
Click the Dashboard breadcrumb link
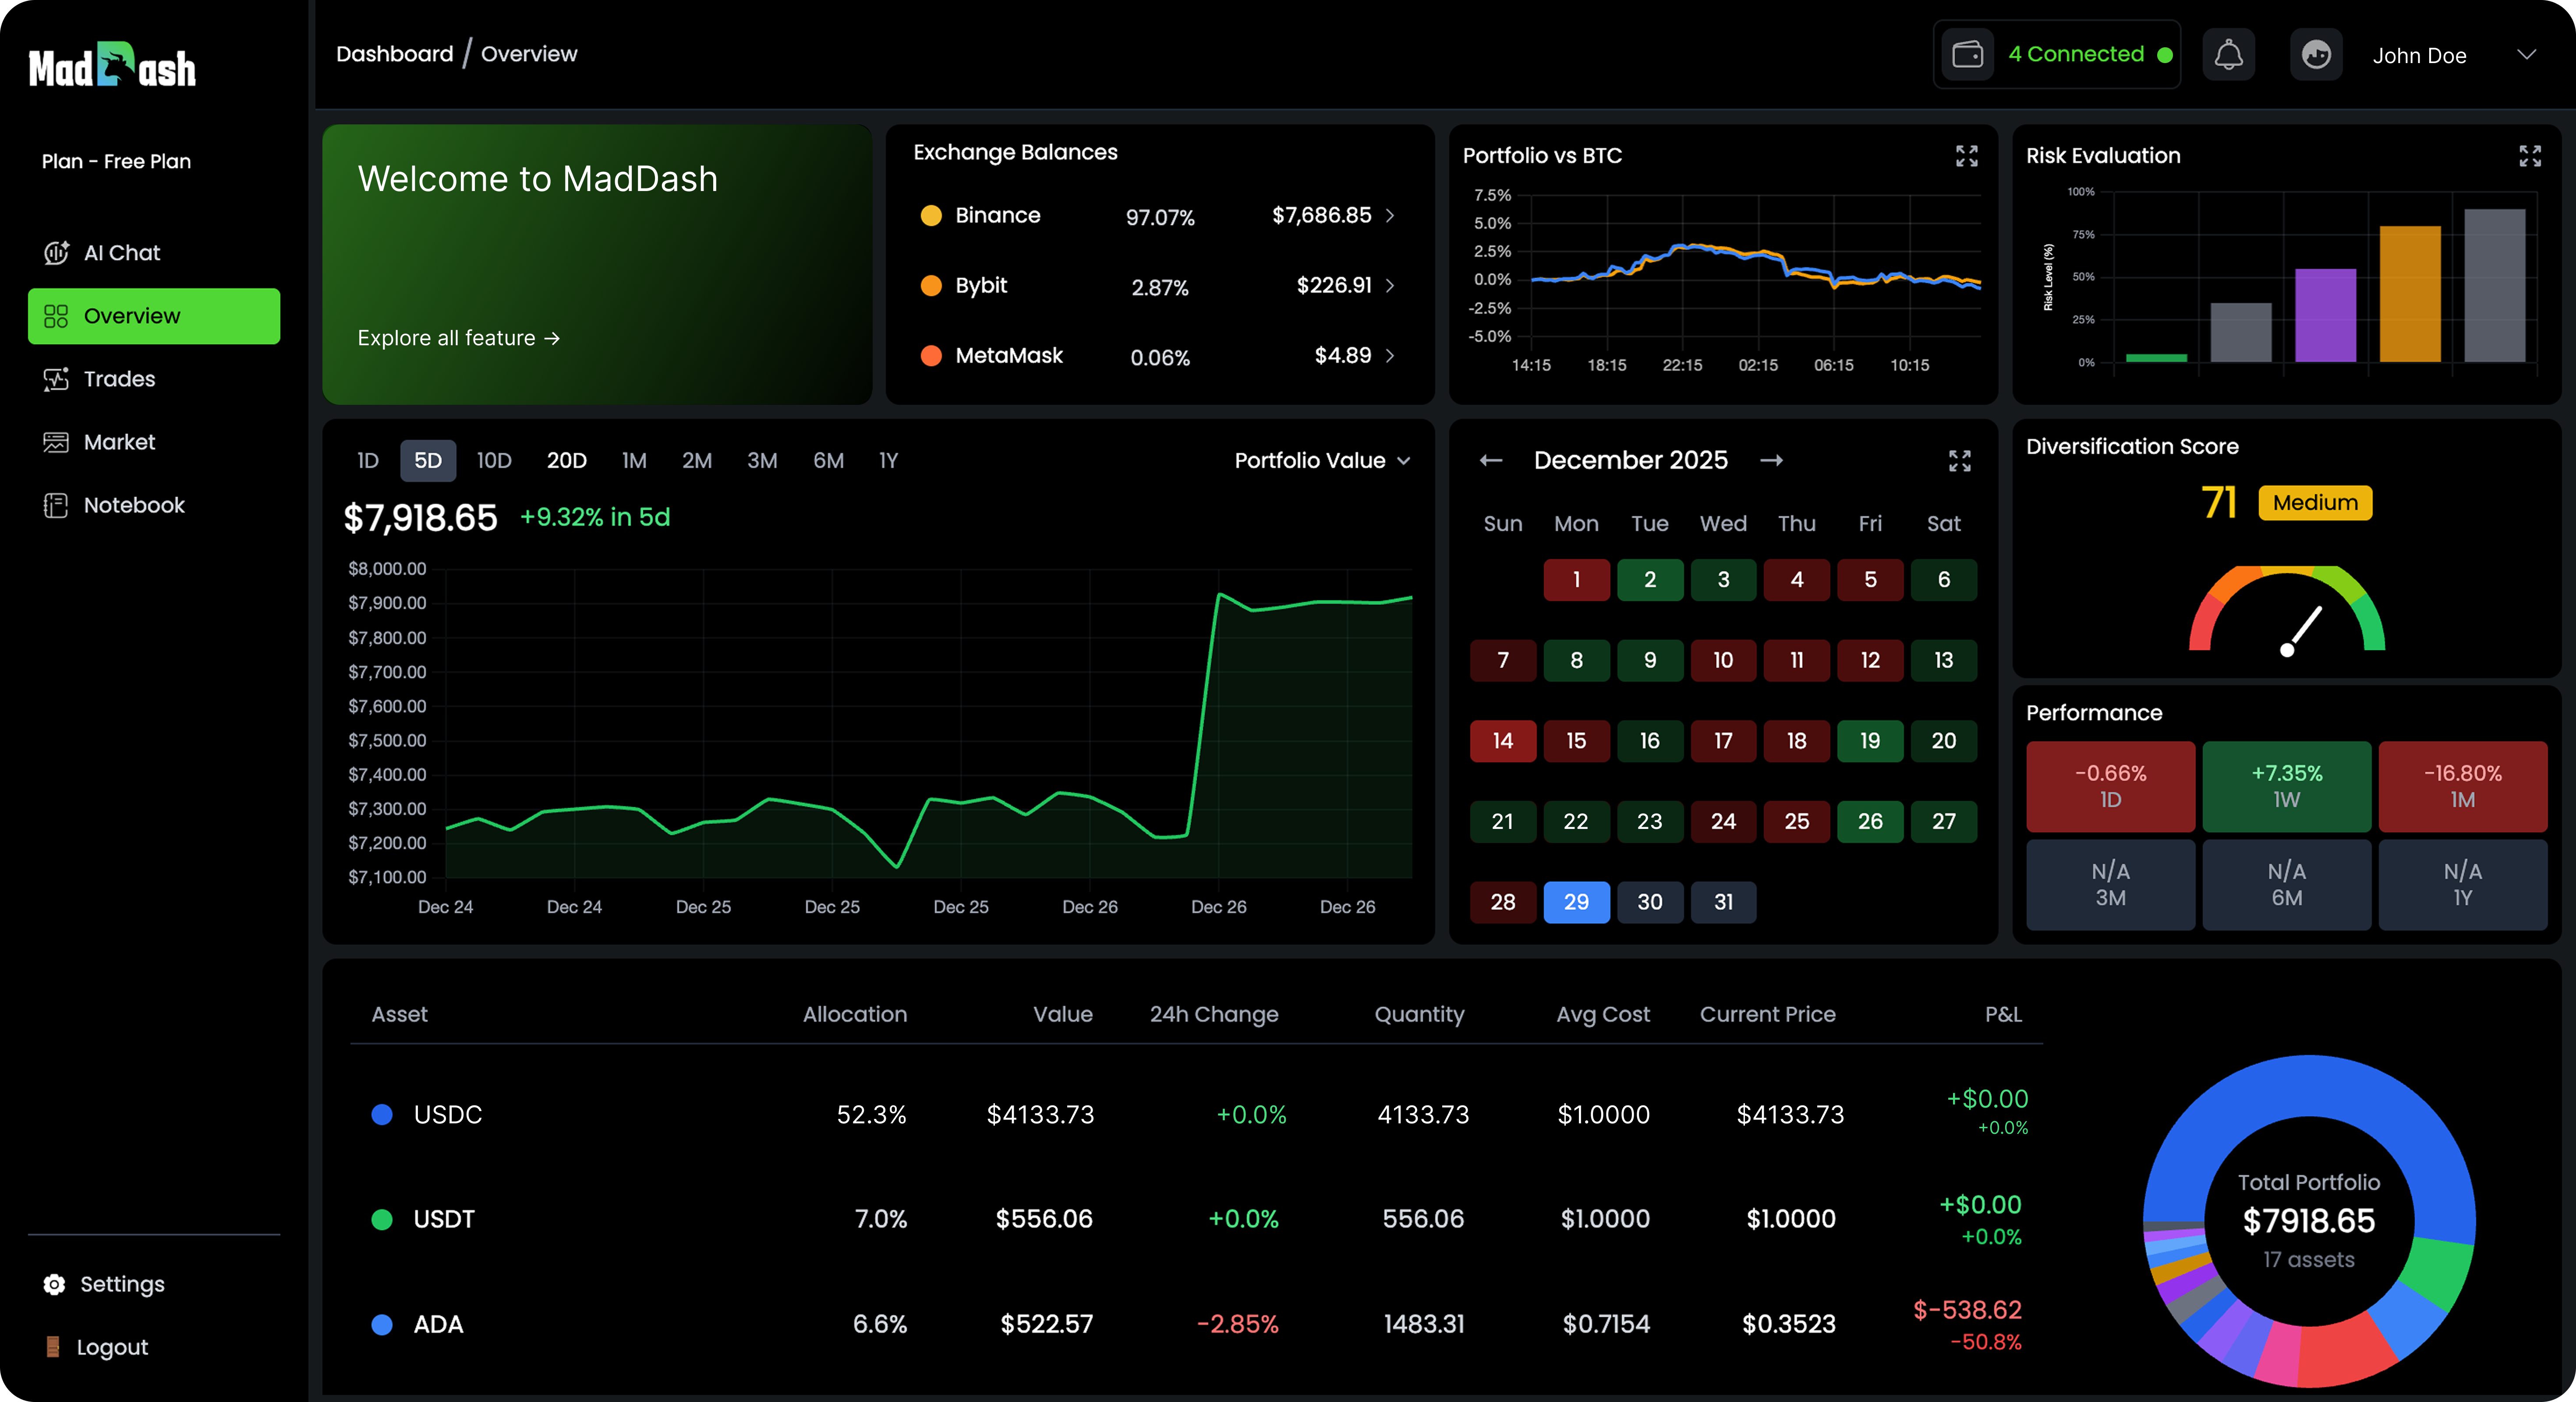click(x=394, y=53)
